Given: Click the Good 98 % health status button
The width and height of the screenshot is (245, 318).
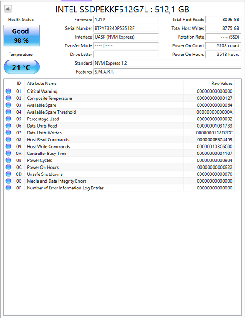Looking at the screenshot, I should tap(21, 36).
